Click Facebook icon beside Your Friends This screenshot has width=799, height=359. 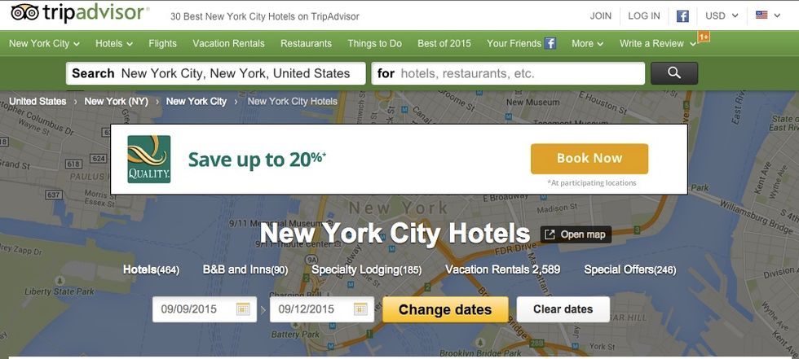pyautogui.click(x=550, y=43)
